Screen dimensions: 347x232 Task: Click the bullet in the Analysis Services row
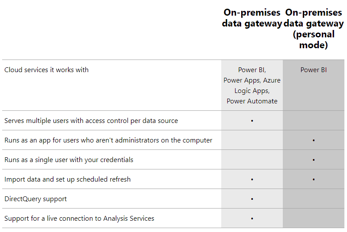point(252,219)
